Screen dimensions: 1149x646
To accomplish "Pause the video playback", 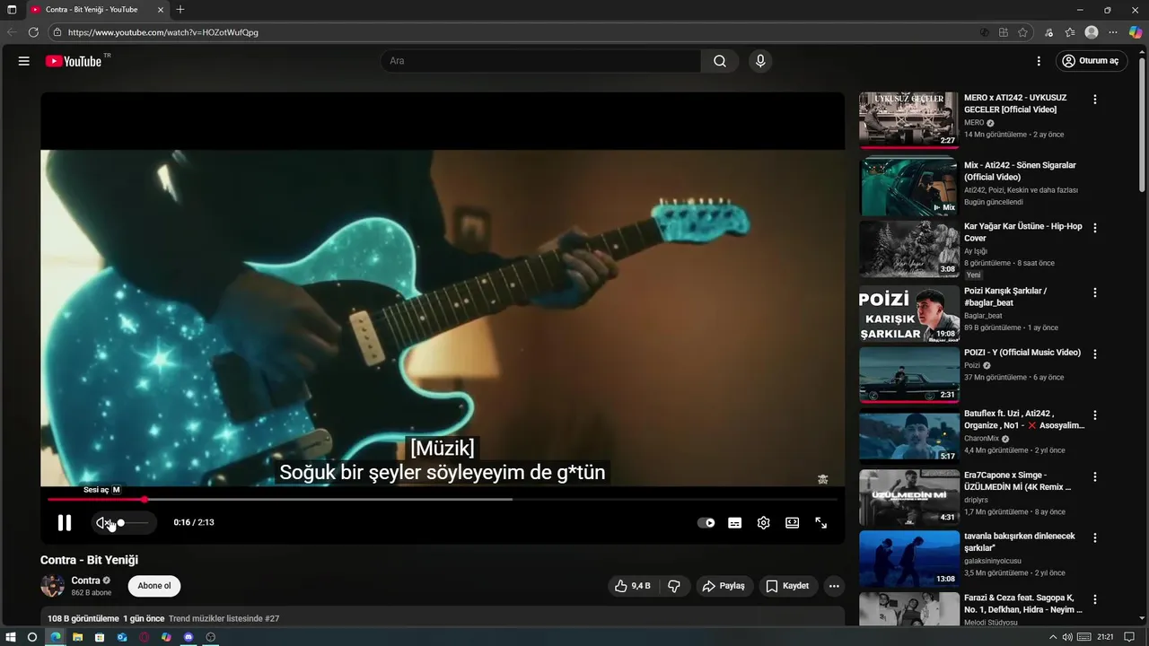I will [65, 522].
